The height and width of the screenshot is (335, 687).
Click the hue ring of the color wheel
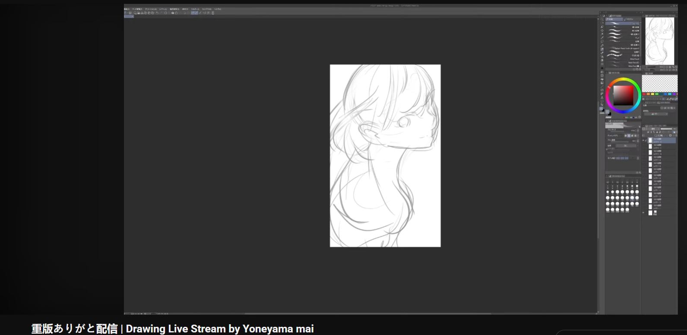pyautogui.click(x=623, y=79)
